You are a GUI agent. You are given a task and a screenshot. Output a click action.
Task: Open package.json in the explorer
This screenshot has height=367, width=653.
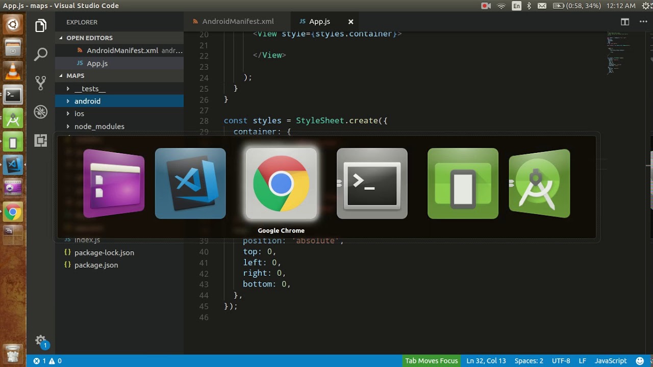119,265
